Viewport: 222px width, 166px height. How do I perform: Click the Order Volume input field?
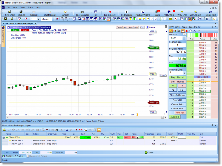coord(177,72)
